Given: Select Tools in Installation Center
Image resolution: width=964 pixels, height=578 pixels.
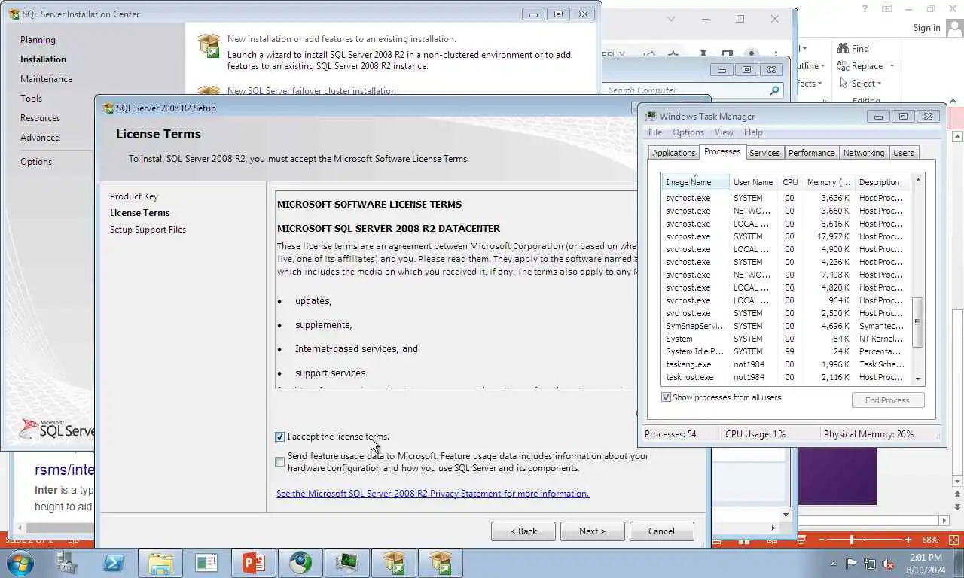Looking at the screenshot, I should coord(31,99).
